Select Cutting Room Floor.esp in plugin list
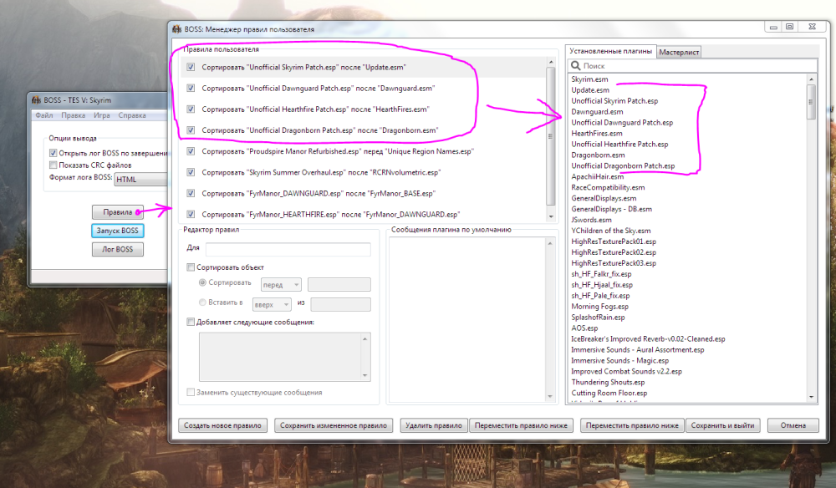 coord(609,394)
